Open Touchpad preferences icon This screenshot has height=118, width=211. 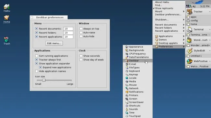127,116
